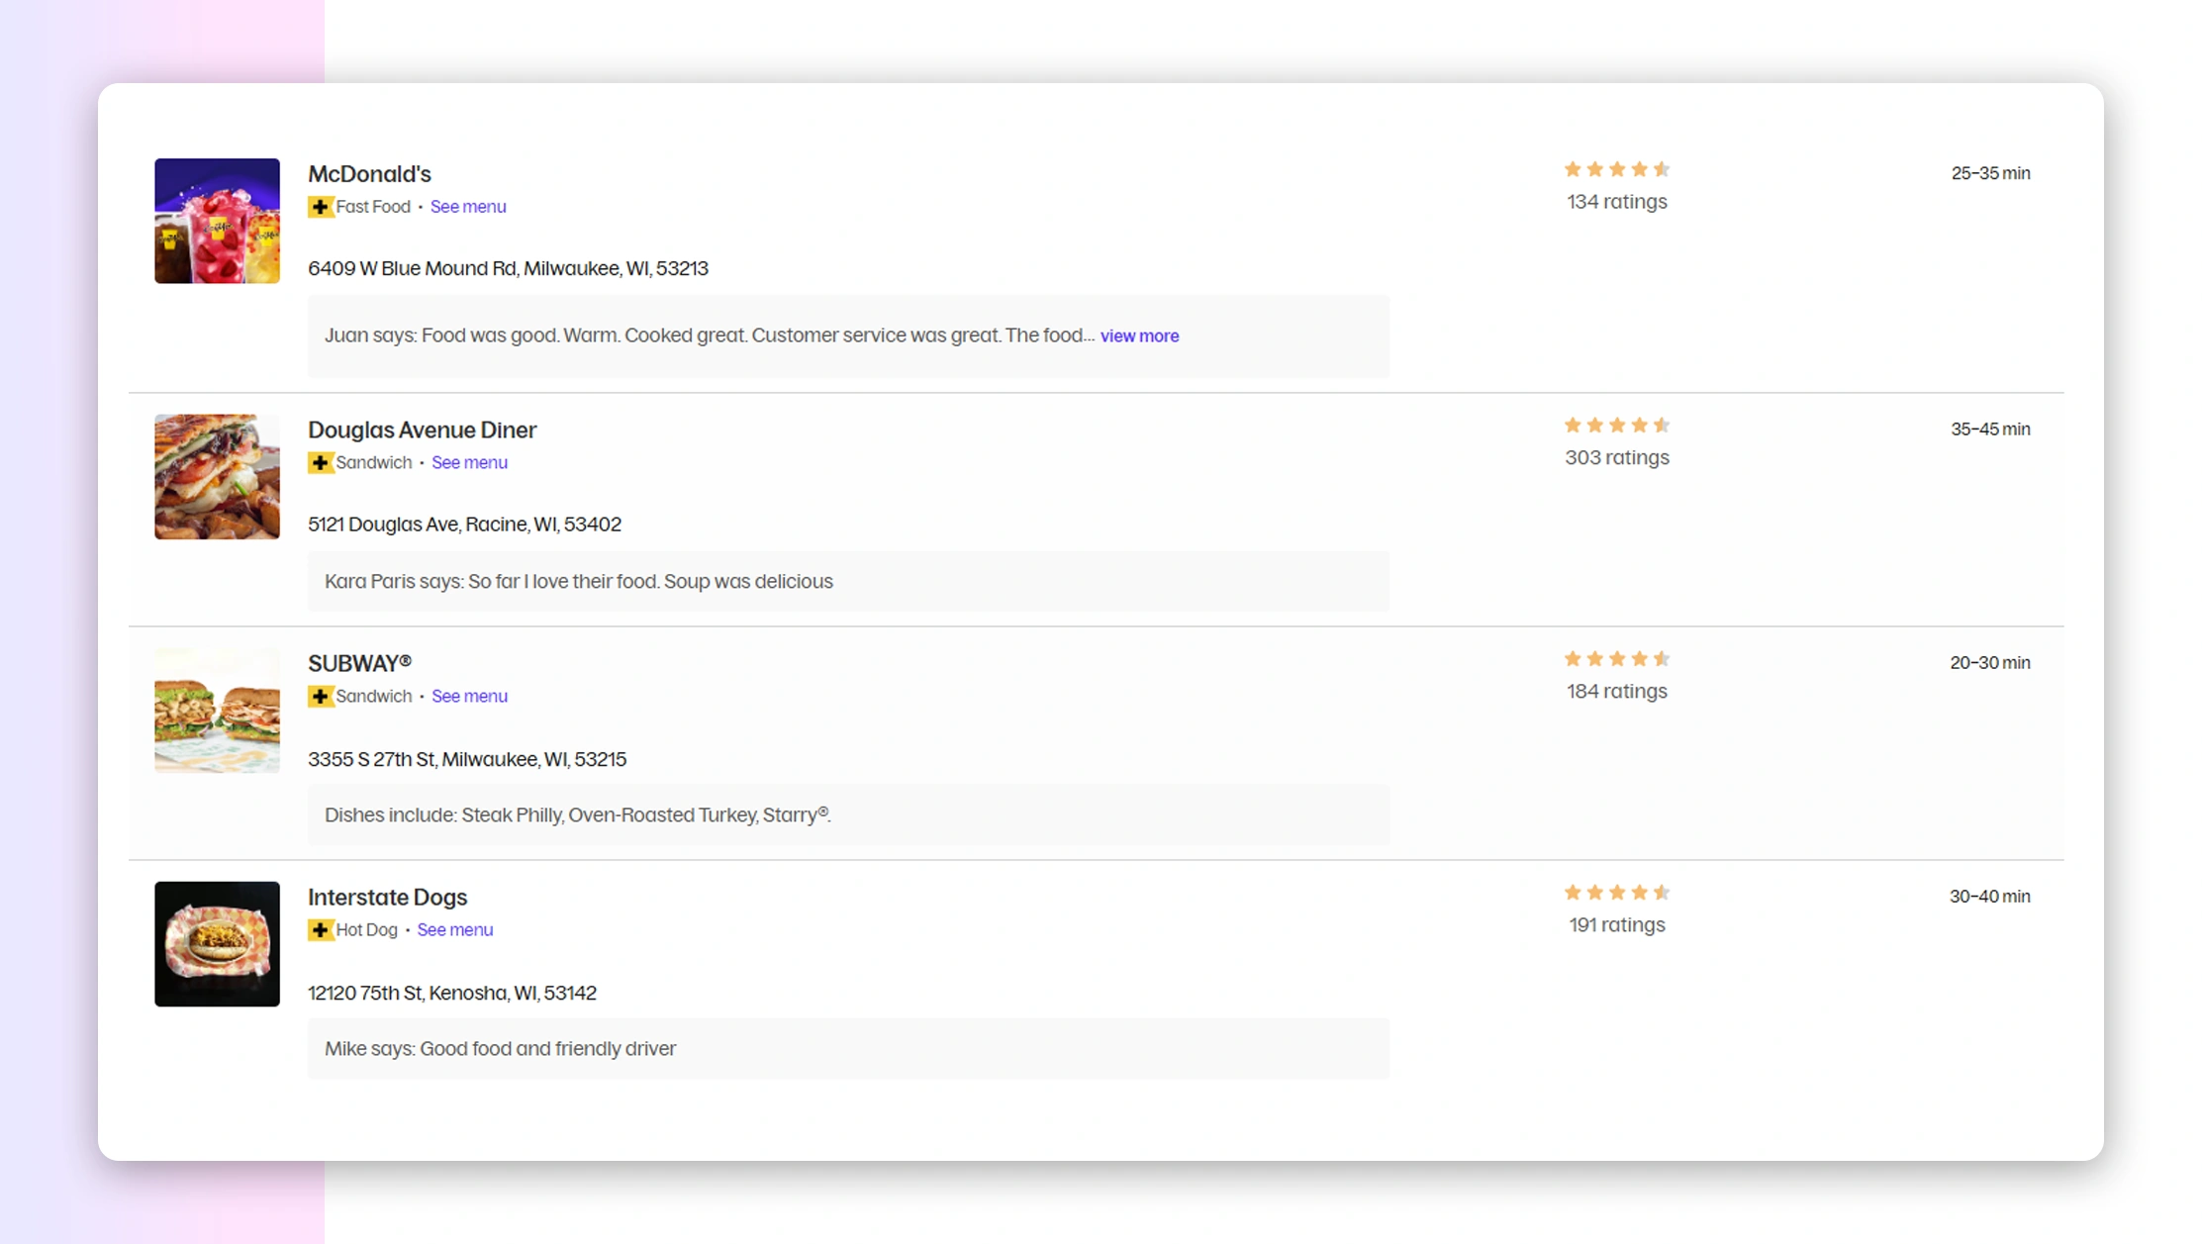Open the Interstate Dogs hot dog photo
Screen dimensions: 2202x1244
(217, 944)
